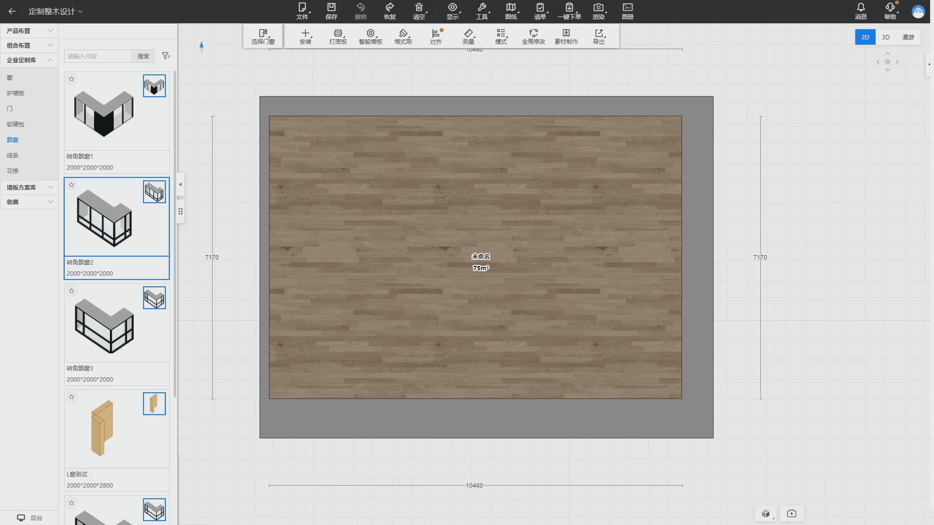
Task: Open the 图纸 (Drawings) icon
Action: click(x=511, y=11)
